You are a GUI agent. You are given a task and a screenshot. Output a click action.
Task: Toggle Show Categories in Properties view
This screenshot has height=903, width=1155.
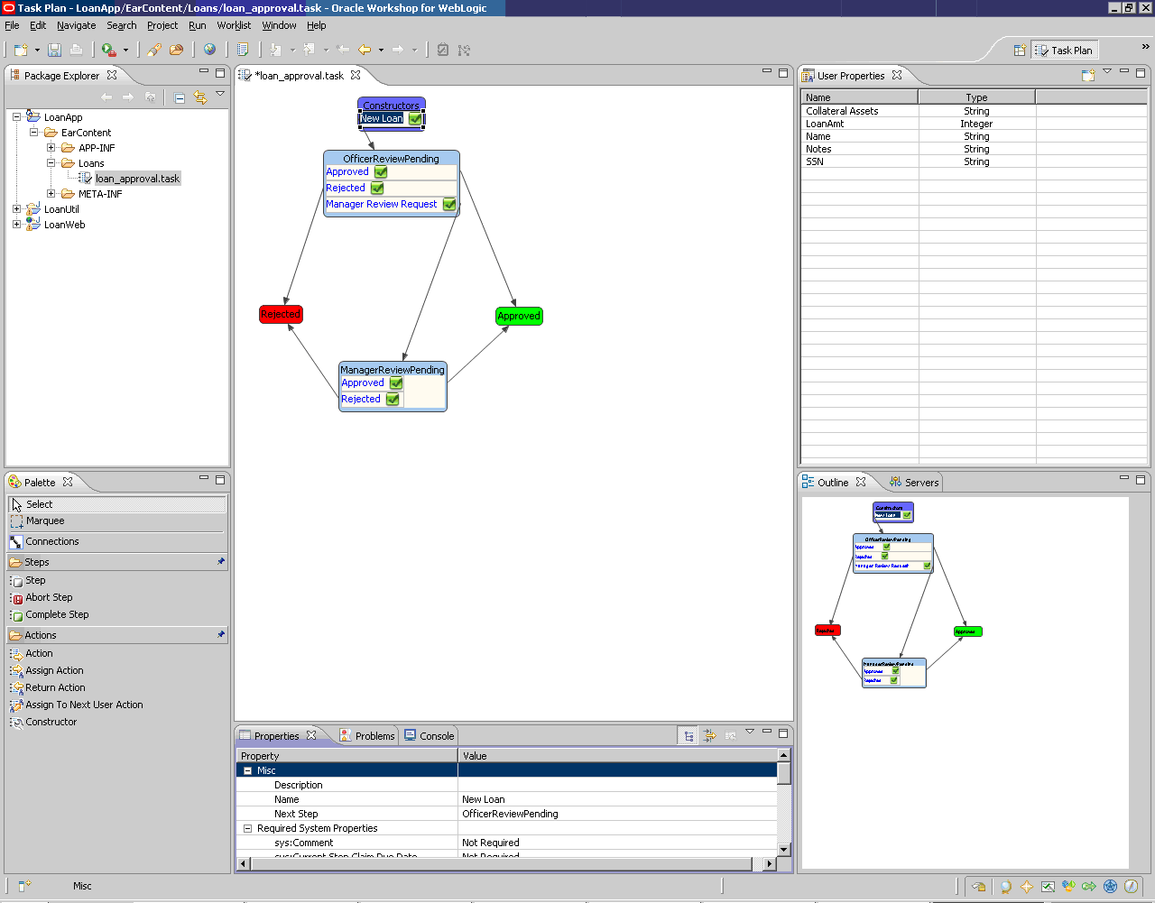[x=688, y=736]
